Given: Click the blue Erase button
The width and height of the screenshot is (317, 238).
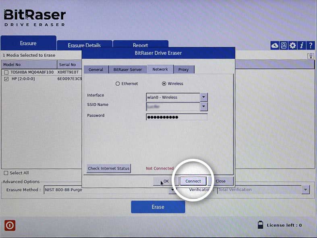Looking at the screenshot, I should coord(158,207).
